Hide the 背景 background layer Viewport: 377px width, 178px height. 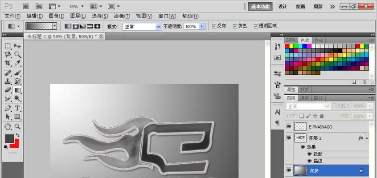pyautogui.click(x=289, y=170)
